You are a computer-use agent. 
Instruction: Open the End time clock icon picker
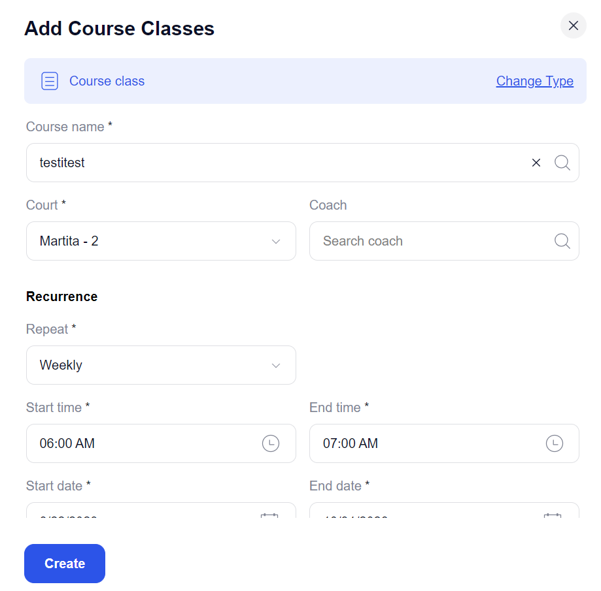(554, 443)
